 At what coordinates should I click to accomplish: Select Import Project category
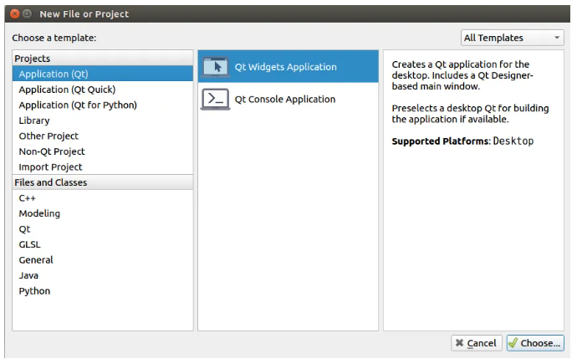pos(103,167)
